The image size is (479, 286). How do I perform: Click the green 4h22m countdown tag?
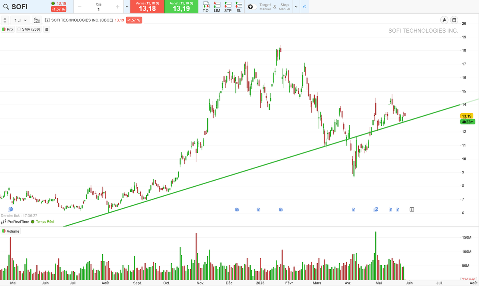point(467,122)
